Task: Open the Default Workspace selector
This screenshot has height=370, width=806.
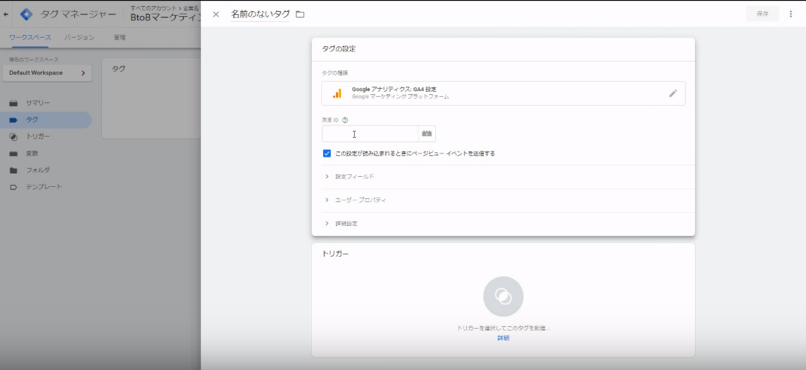Action: pos(47,73)
